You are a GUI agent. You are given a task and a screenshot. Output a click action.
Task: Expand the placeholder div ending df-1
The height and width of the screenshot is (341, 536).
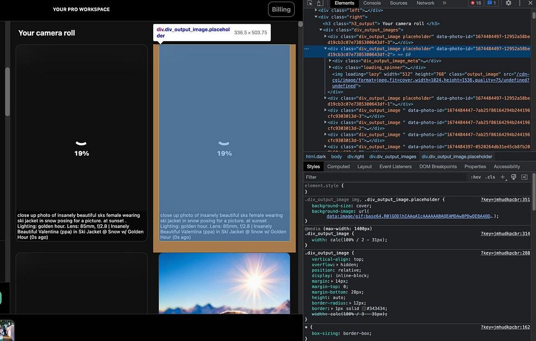pyautogui.click(x=325, y=98)
